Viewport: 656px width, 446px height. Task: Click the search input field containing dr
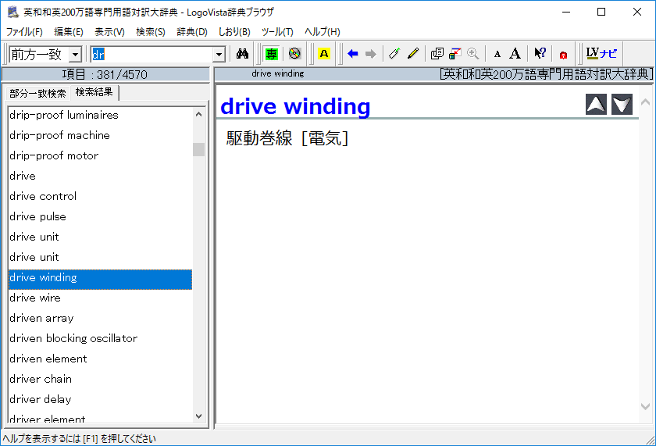point(152,55)
